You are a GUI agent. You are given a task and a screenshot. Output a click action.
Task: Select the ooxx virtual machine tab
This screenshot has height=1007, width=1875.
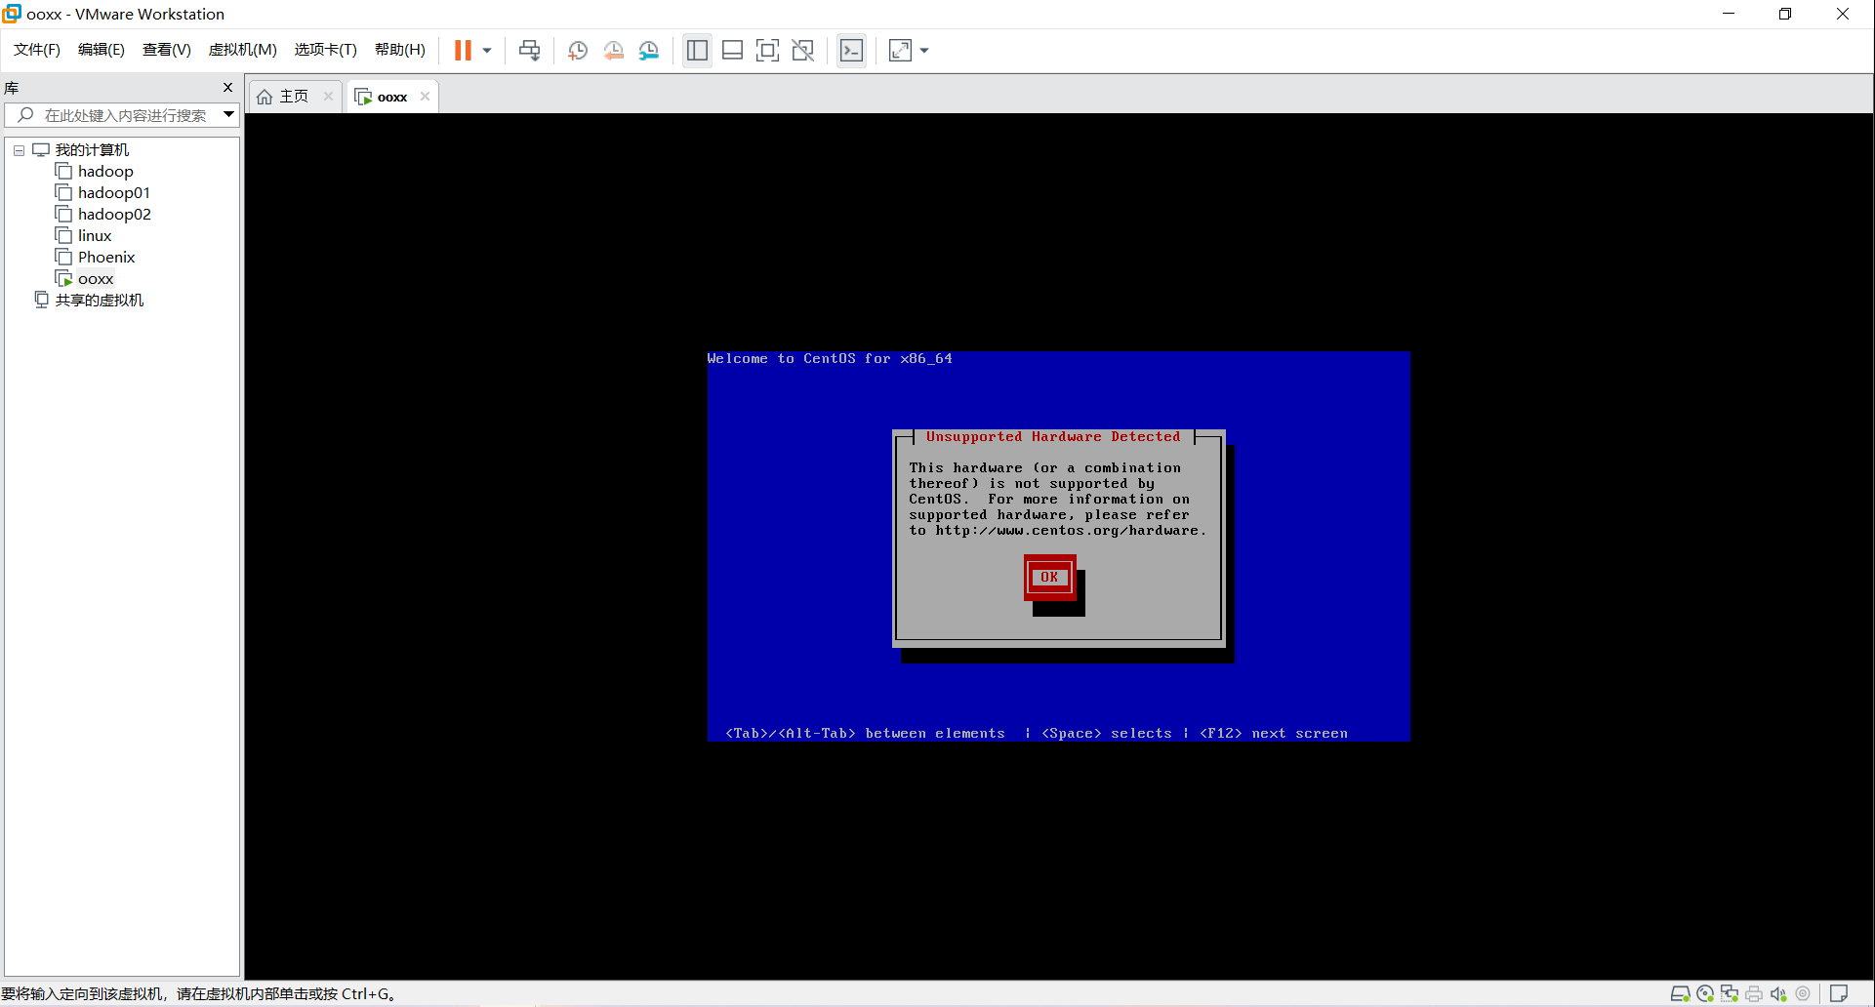391,97
